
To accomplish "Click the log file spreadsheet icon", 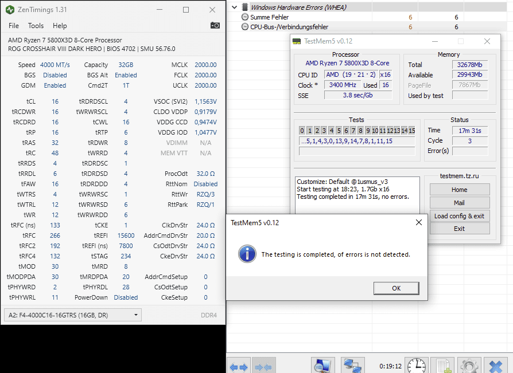I will point(442,366).
